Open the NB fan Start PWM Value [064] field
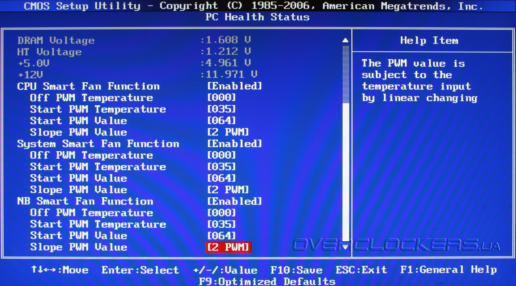This screenshot has height=286, width=516. point(221,236)
